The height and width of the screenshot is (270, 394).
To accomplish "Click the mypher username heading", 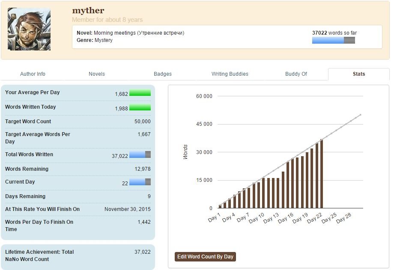I will pos(88,10).
